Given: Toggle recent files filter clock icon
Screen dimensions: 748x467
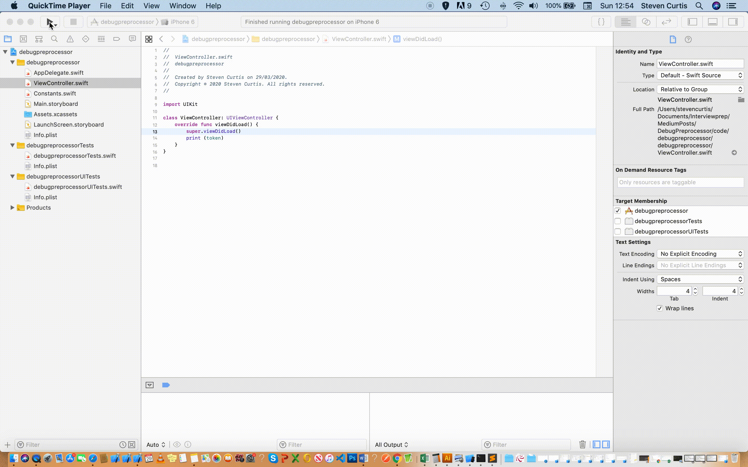Looking at the screenshot, I should click(123, 445).
